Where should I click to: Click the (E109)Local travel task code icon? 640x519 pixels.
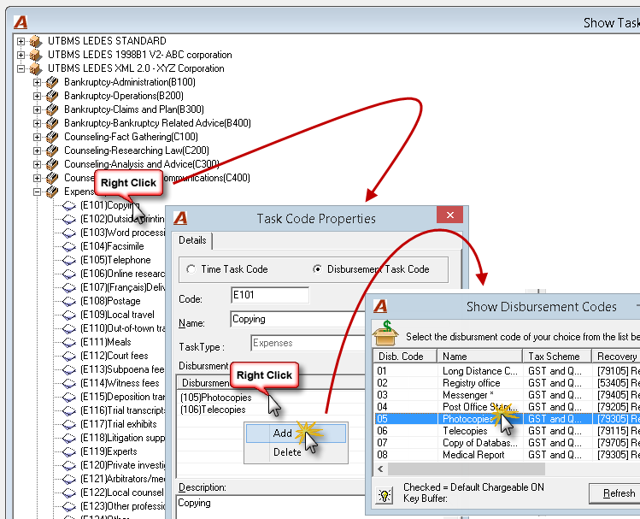coord(69,315)
